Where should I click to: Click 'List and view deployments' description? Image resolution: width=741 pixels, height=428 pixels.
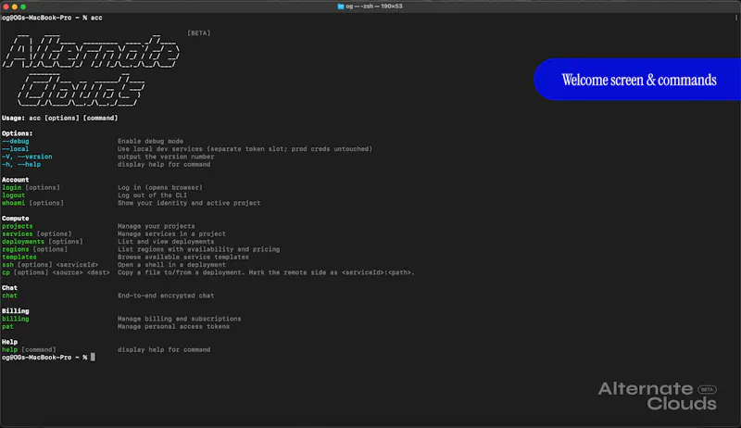pos(166,242)
